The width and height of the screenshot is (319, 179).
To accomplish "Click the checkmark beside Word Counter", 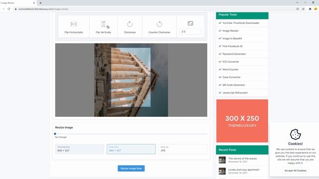I will click(x=220, y=70).
